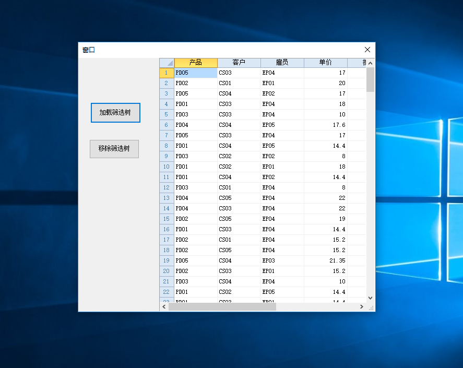Click the 10 price cell in row 21
The height and width of the screenshot is (368, 463).
pos(326,281)
